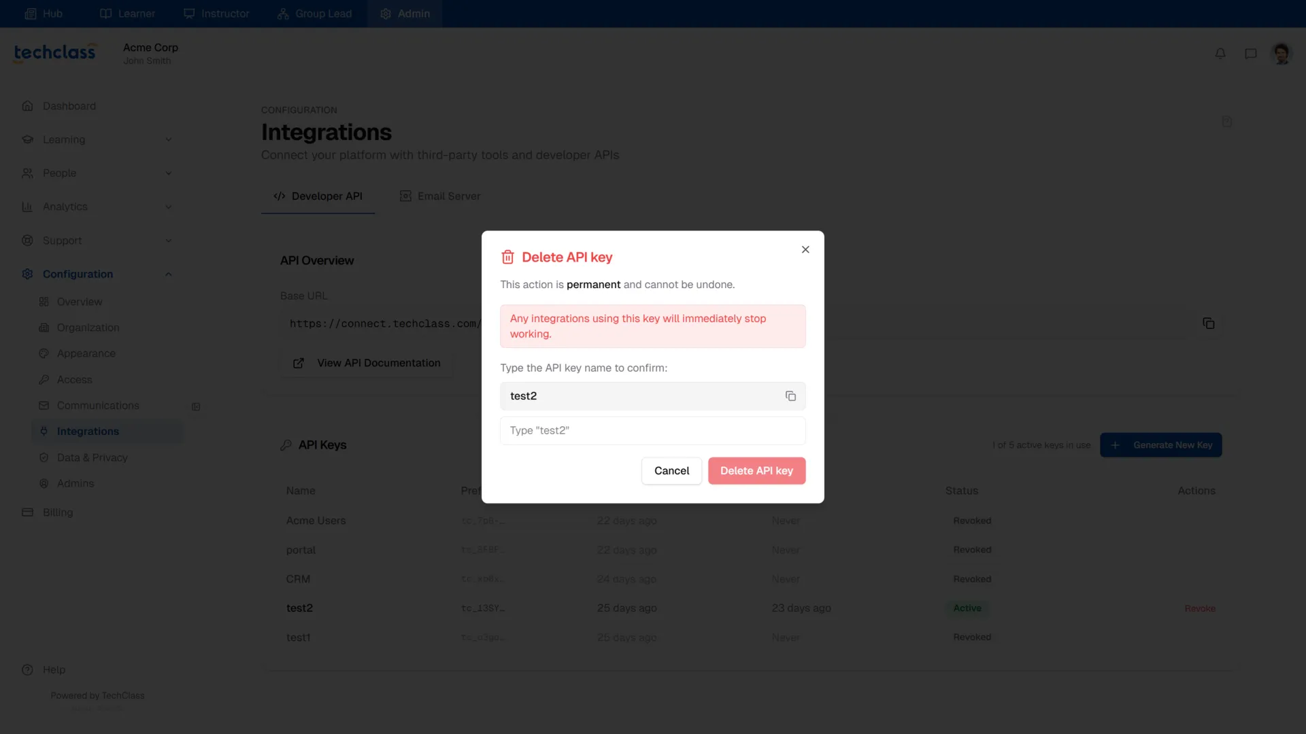
Task: Expand the Analytics menu chevron
Action: pyautogui.click(x=169, y=207)
